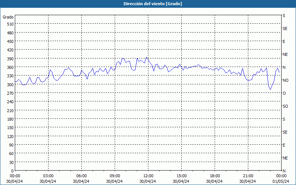Click the 450 y-axis value

coord(10,41)
